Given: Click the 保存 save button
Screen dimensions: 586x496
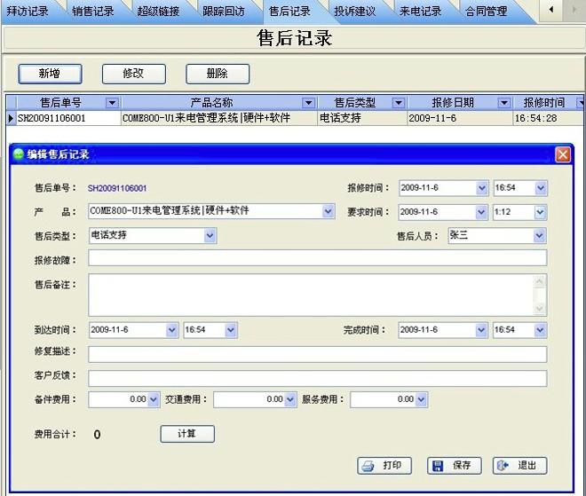Looking at the screenshot, I should tap(453, 466).
